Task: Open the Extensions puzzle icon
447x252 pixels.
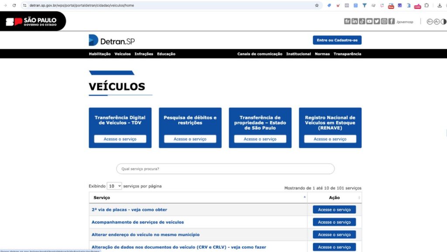Action: [x=426, y=5]
